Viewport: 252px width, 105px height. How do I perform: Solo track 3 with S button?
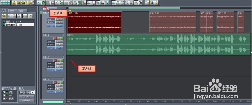tap(58, 60)
